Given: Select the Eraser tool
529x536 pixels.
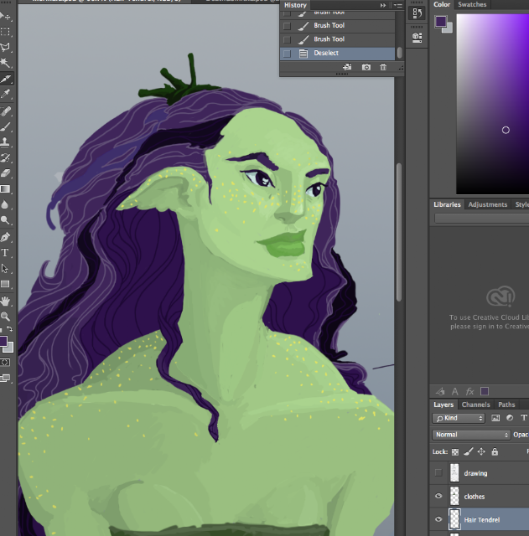Looking at the screenshot, I should (5, 173).
